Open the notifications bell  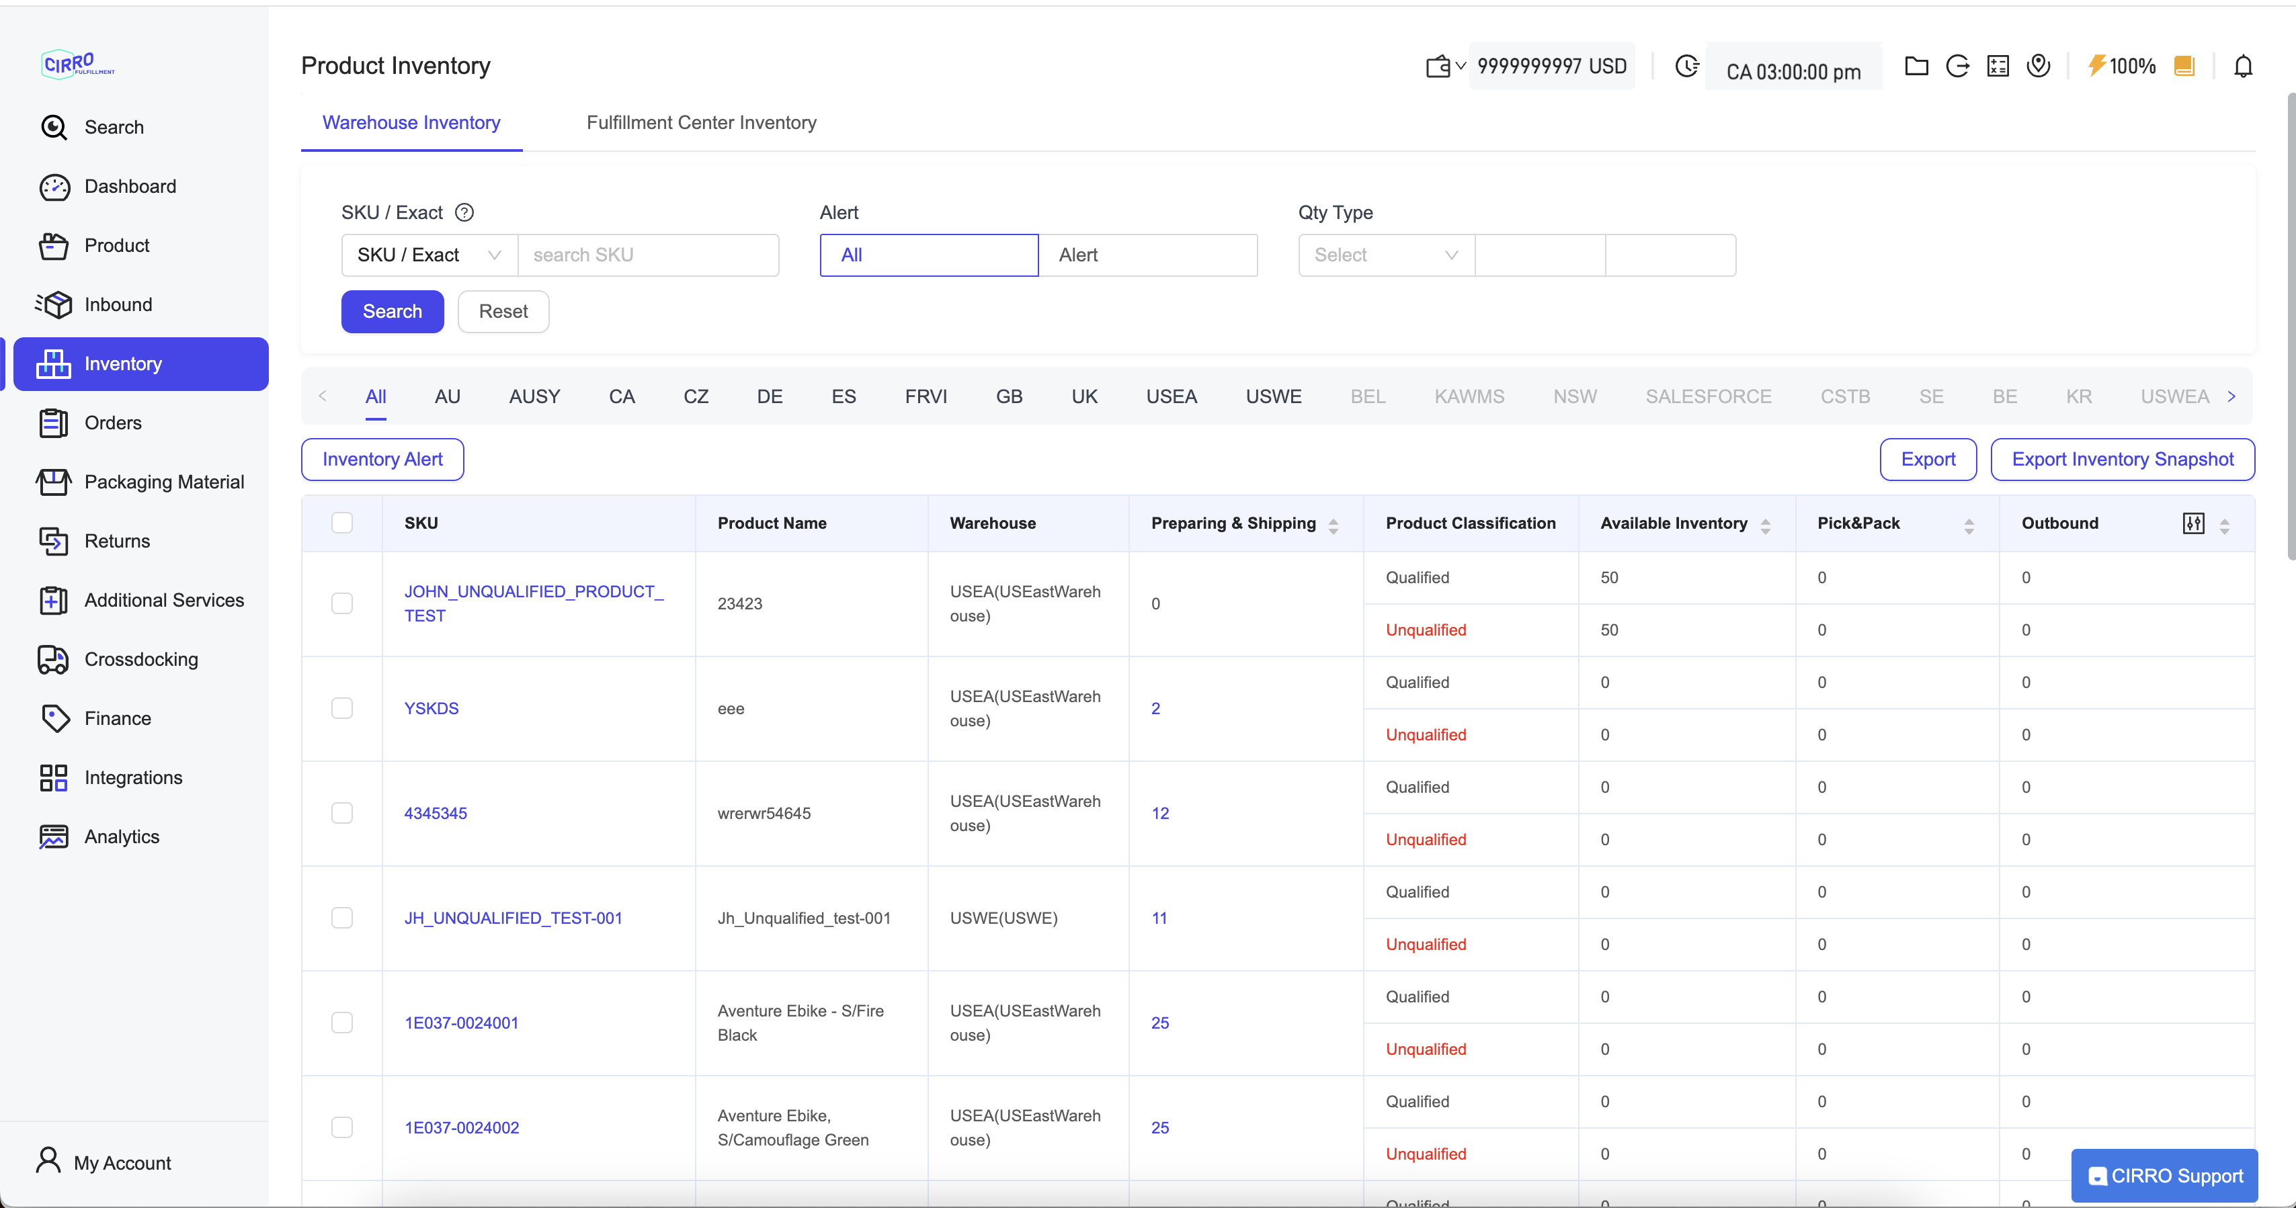(x=2242, y=66)
